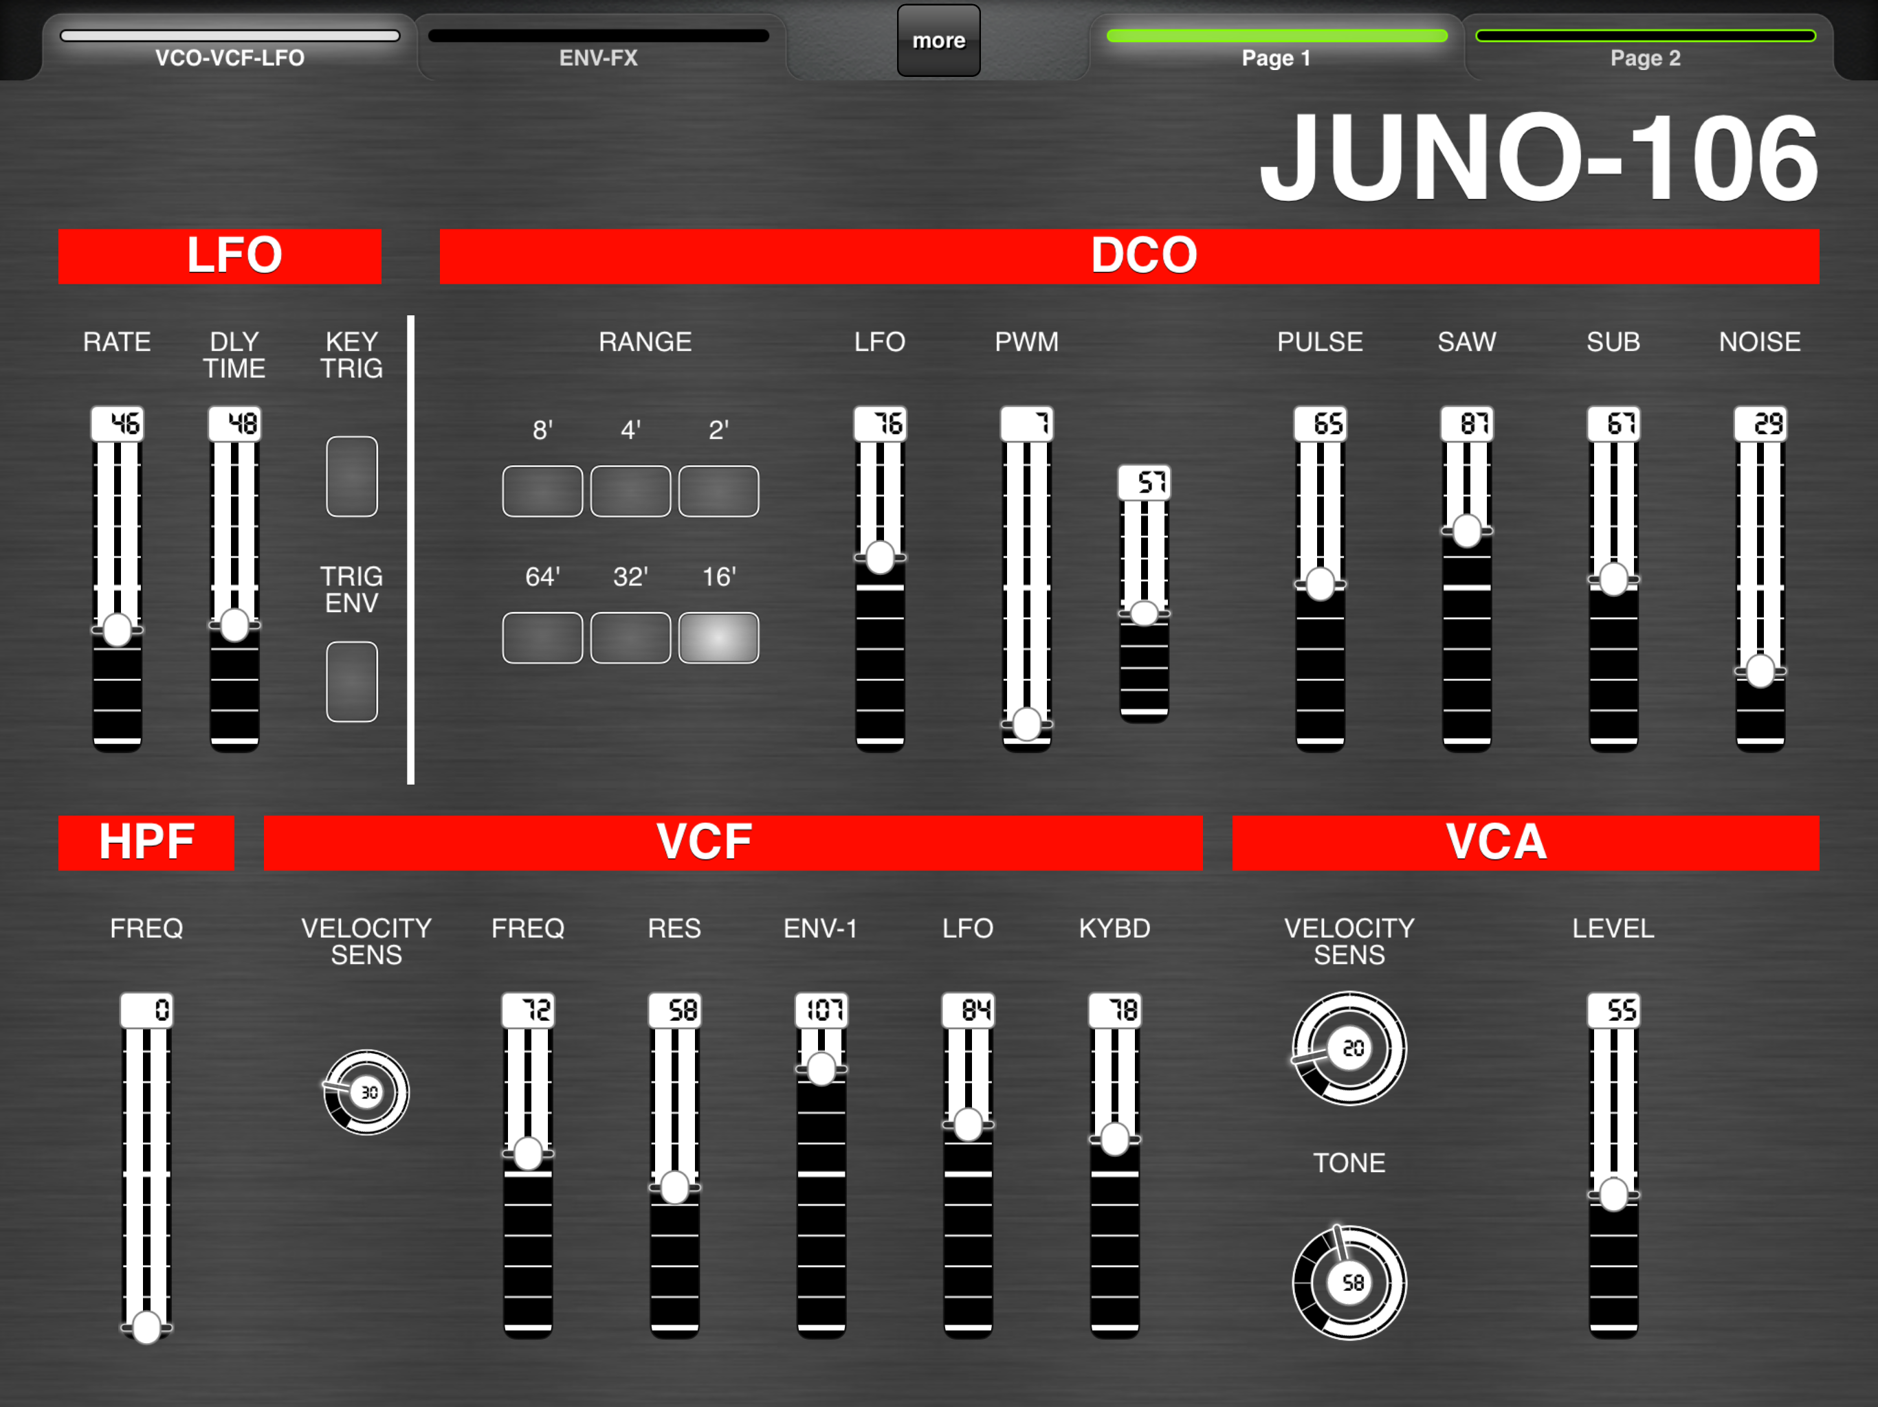Click the 107 value readout above ENV-1 slider

tap(821, 1011)
